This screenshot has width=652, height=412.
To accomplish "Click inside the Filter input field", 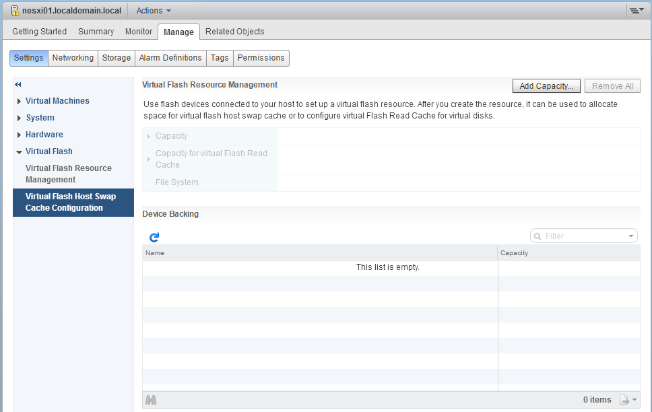I will pos(579,236).
